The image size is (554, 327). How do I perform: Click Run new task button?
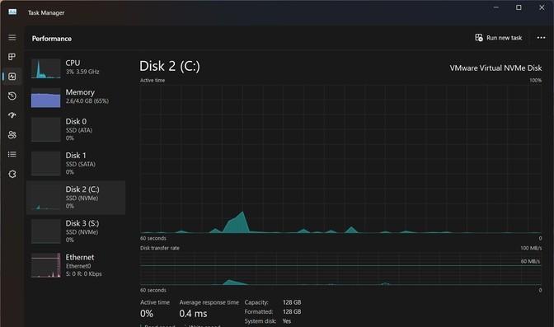click(498, 38)
